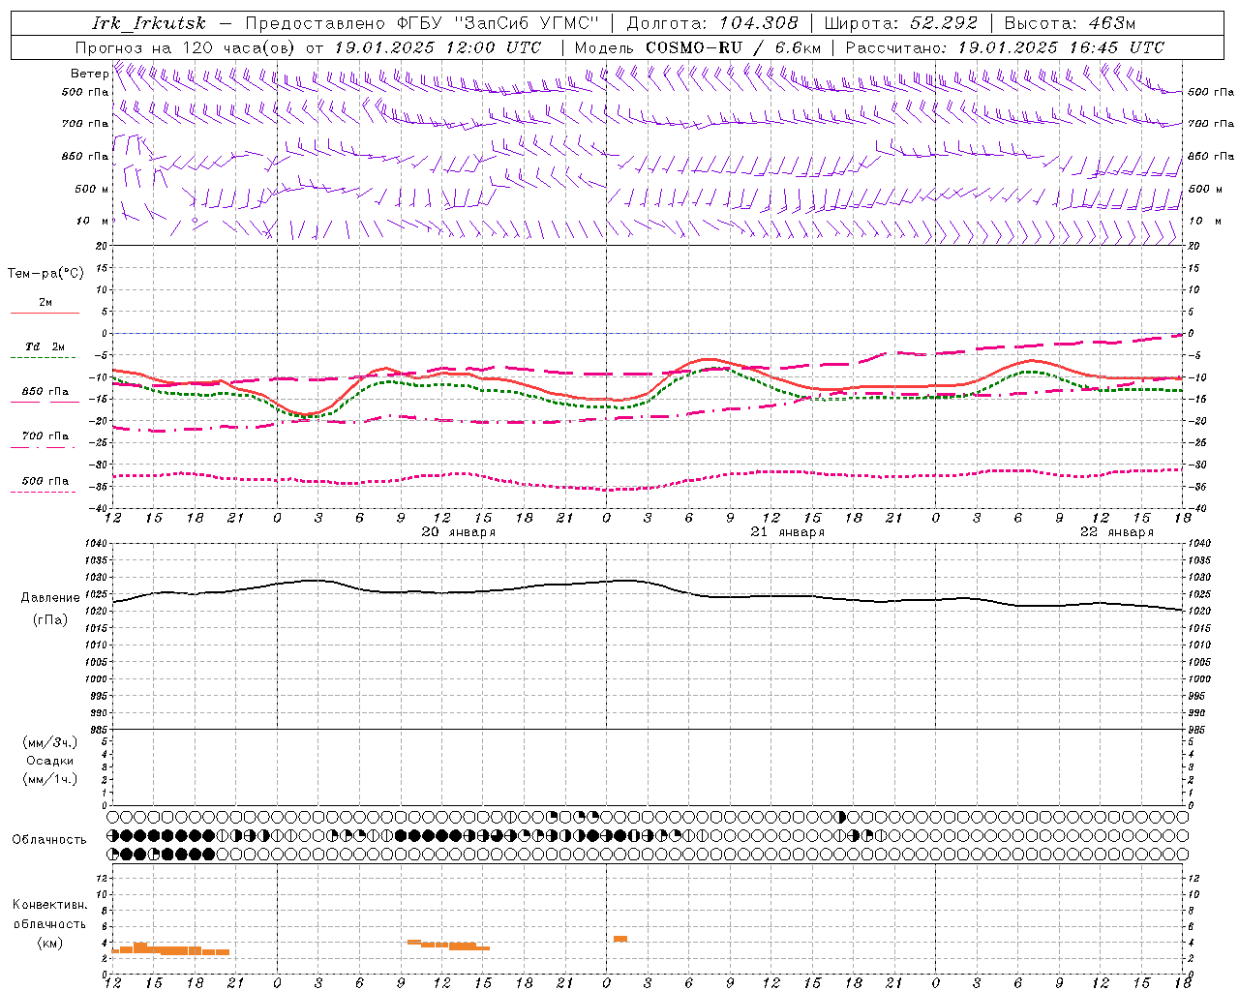Click the Ветер panel label
1239x991 pixels.
[x=89, y=74]
